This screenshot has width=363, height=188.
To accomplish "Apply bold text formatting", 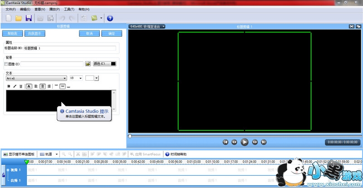I will [9, 86].
